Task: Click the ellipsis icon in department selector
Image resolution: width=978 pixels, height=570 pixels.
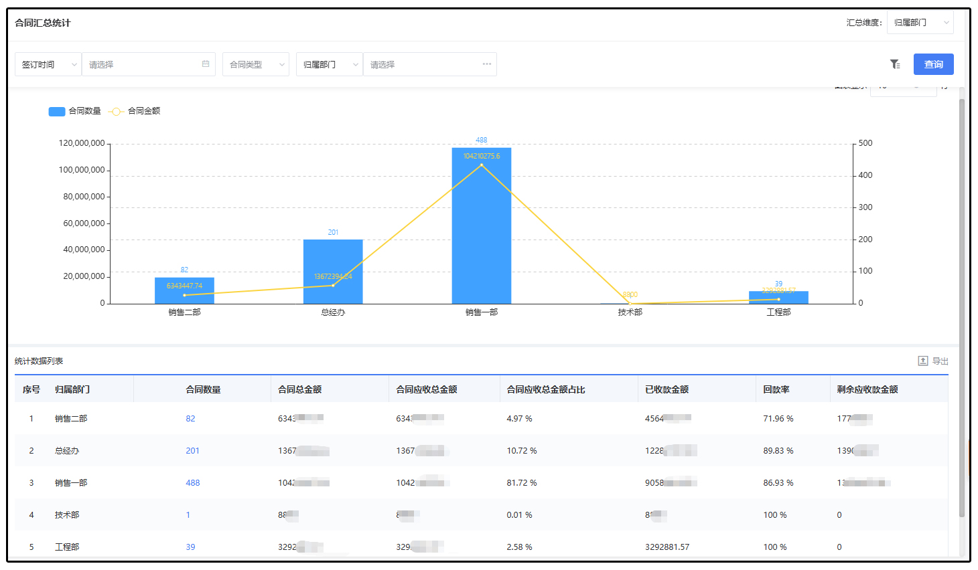Action: pyautogui.click(x=487, y=64)
